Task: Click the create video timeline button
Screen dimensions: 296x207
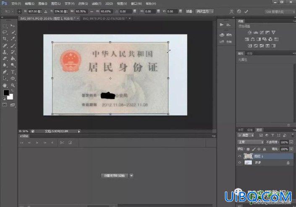Action: (x=115, y=176)
